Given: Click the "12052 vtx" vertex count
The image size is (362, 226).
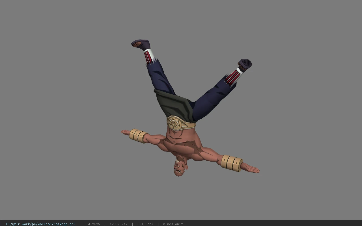Looking at the screenshot, I should [x=118, y=224].
